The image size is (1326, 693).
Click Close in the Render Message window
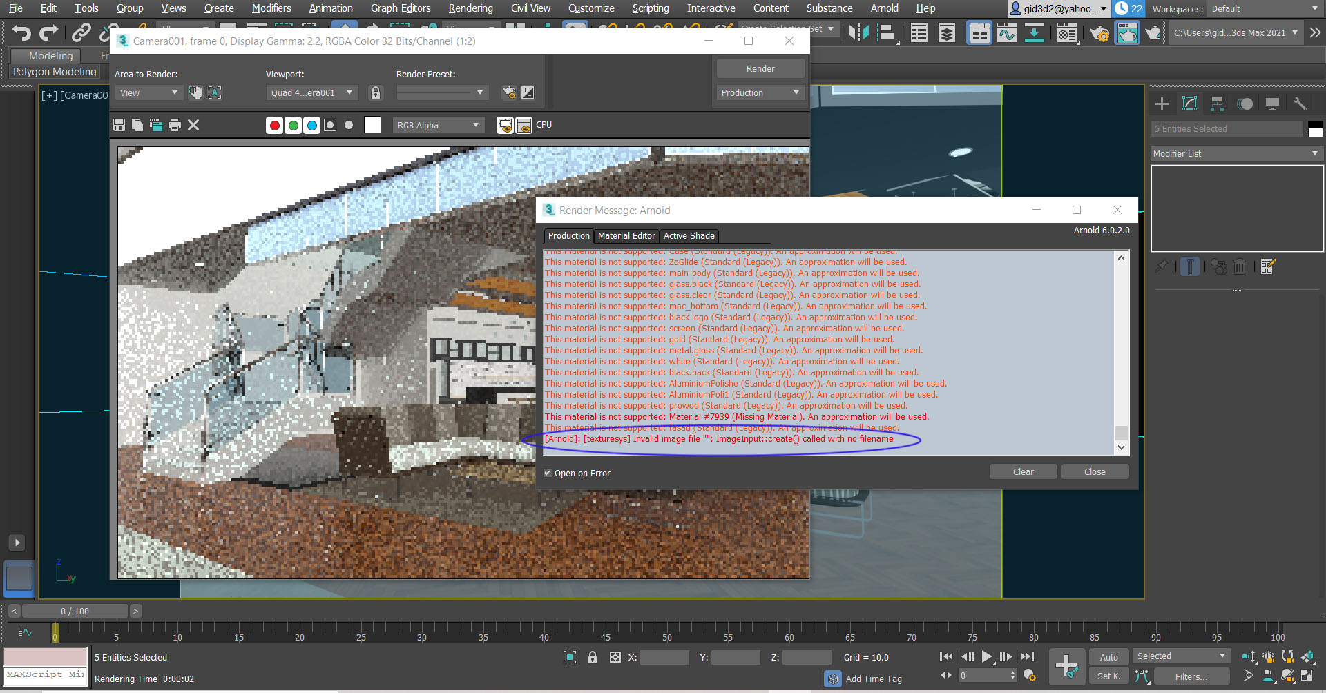(1095, 472)
